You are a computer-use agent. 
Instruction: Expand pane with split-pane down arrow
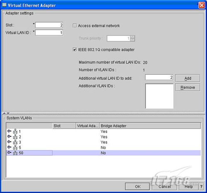click(x=8, y=113)
